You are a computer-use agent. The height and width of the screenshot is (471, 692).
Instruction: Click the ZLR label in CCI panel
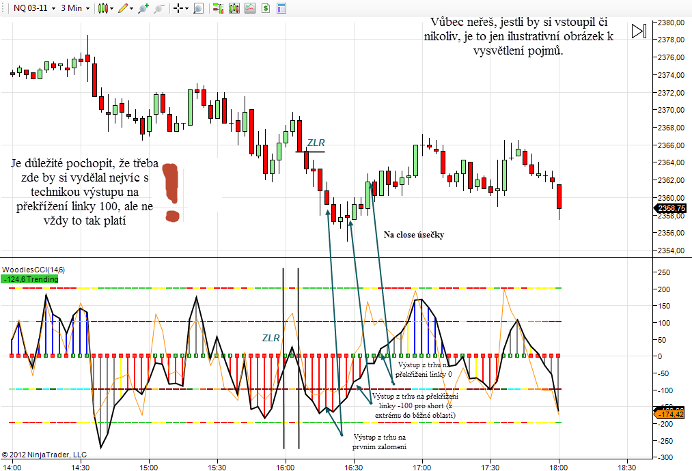tap(271, 339)
